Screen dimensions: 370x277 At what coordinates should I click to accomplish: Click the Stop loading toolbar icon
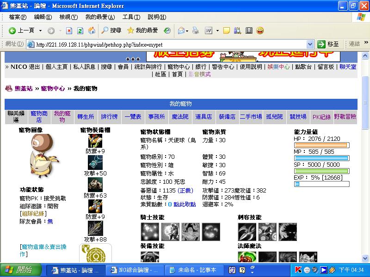pos(69,30)
